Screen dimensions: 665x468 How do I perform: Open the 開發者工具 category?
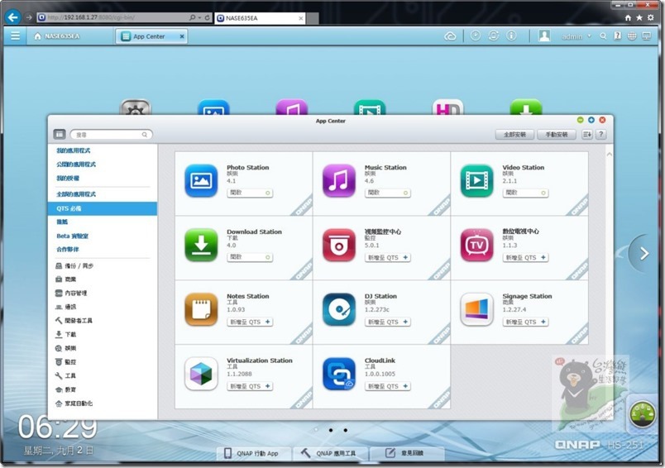(74, 321)
